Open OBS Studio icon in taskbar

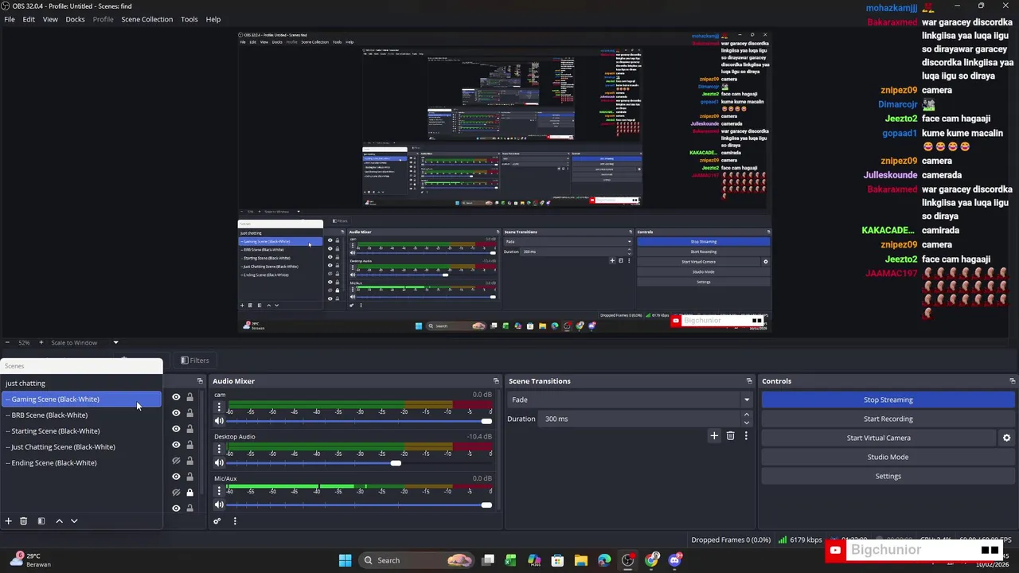(x=628, y=560)
